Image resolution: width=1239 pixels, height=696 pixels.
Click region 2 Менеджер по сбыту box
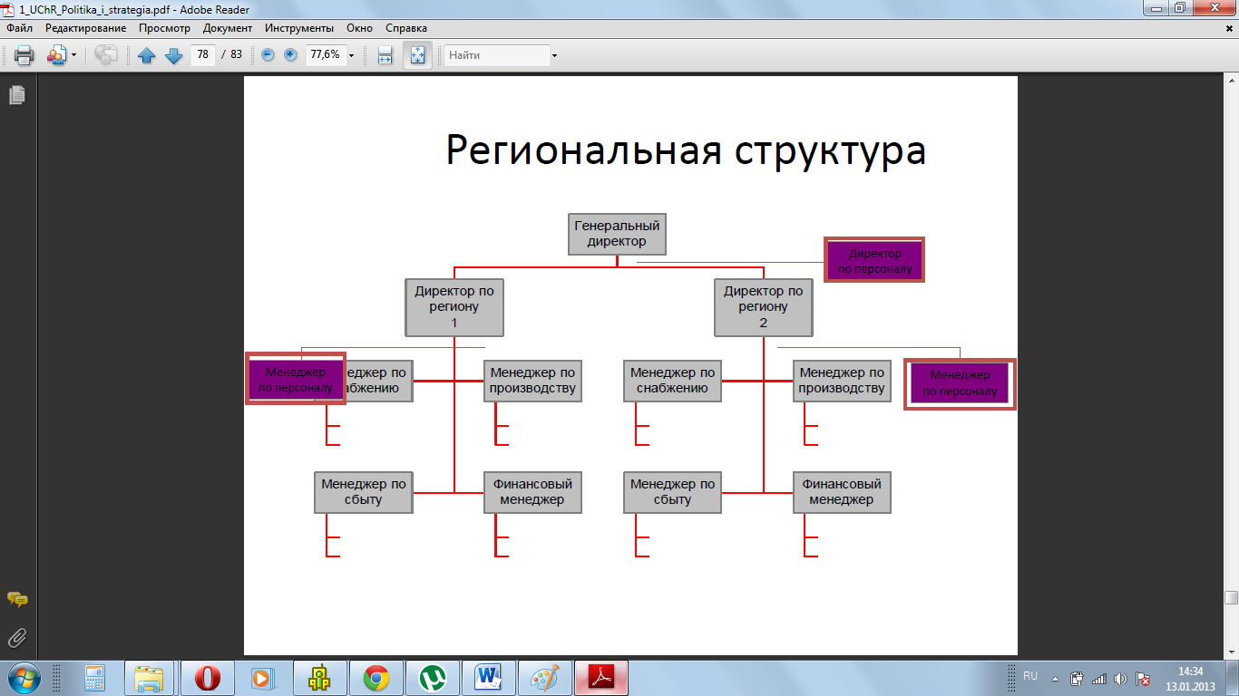[x=672, y=492]
